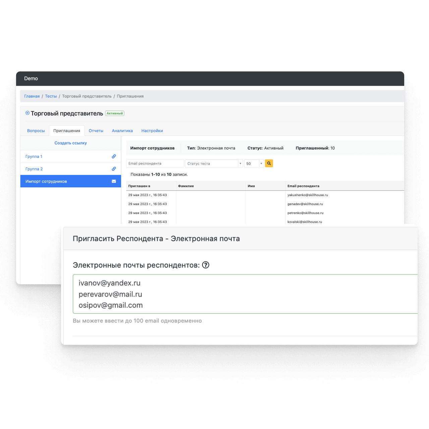Switch to the Вопросы tab
Viewport: 429px width, 429px height.
pos(36,131)
